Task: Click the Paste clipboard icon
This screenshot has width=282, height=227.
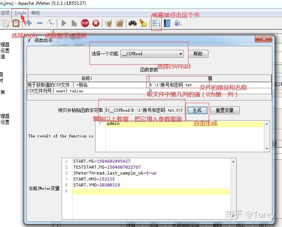Action: (16, 23)
